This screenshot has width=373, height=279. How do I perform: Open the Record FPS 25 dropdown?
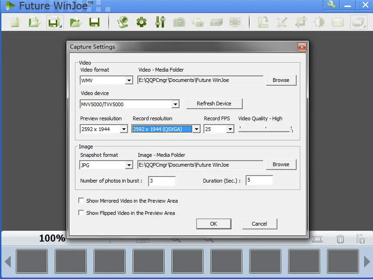[x=230, y=129]
